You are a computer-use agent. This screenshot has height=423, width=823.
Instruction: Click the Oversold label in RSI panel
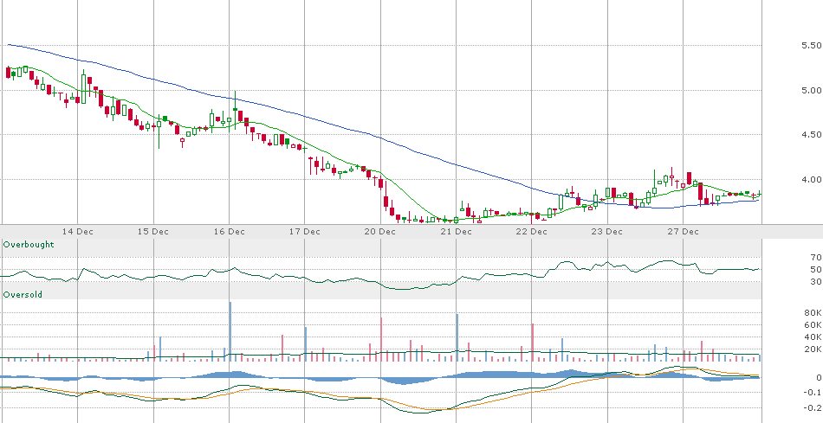23,295
